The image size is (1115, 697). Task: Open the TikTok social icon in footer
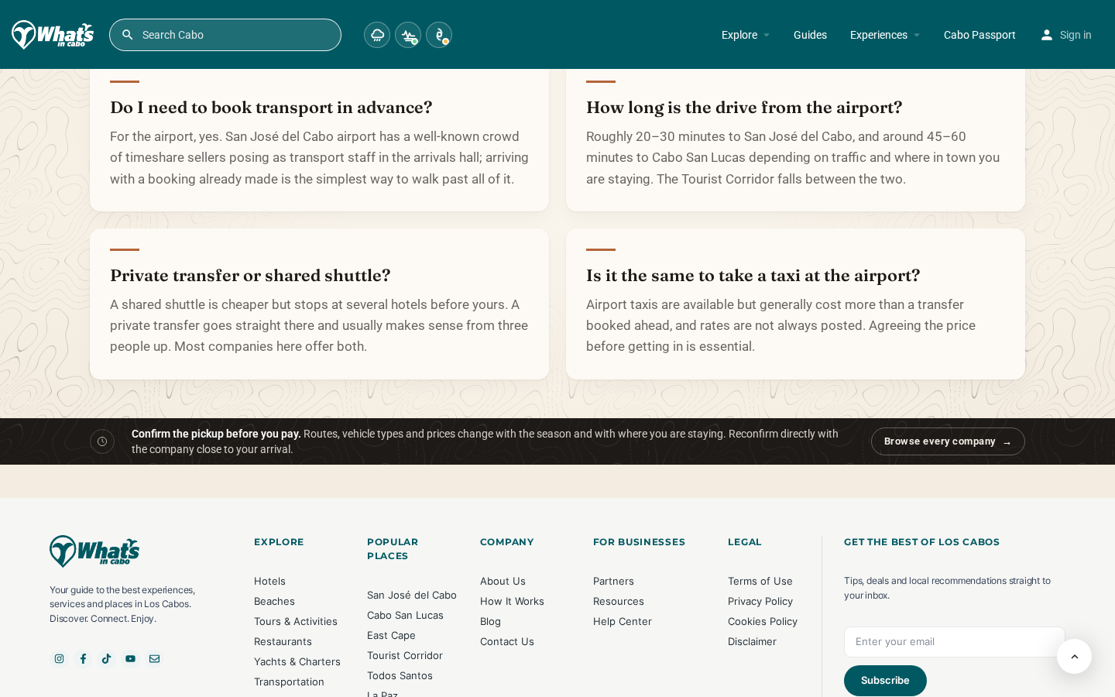(107, 658)
